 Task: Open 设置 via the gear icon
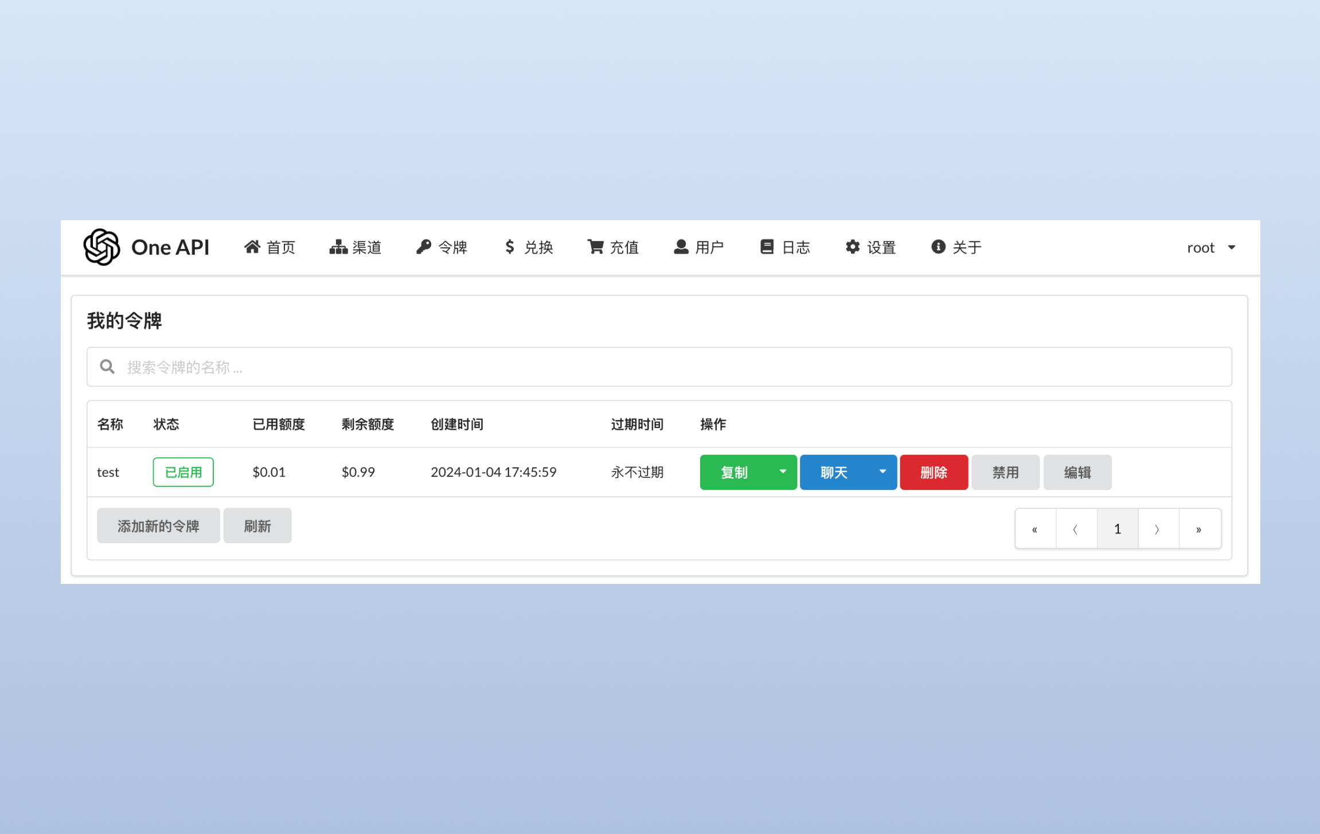pyautogui.click(x=853, y=247)
